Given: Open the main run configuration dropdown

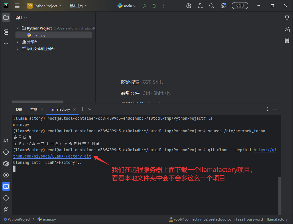Looking at the screenshot, I should point(127,6).
